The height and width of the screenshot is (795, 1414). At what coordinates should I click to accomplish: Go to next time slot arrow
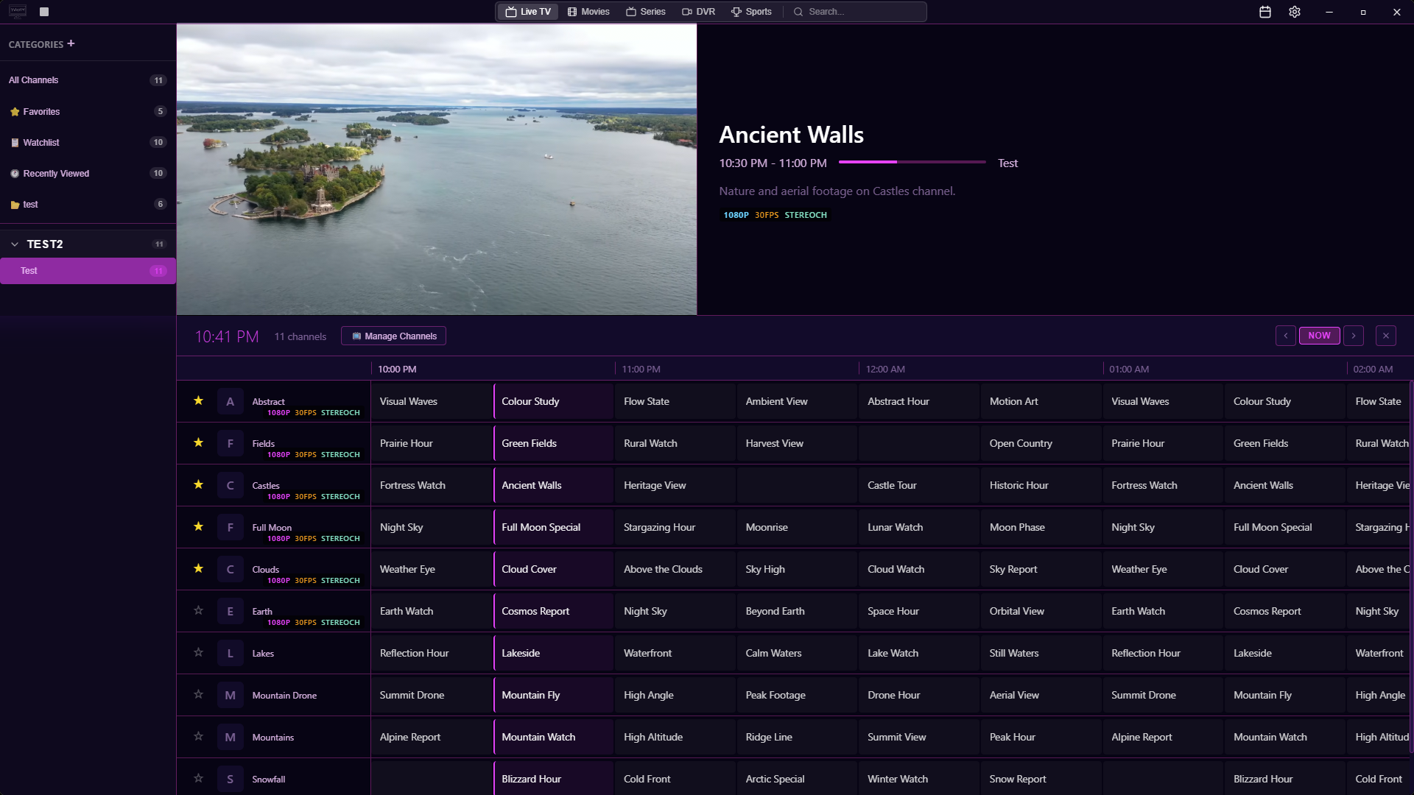pos(1354,336)
